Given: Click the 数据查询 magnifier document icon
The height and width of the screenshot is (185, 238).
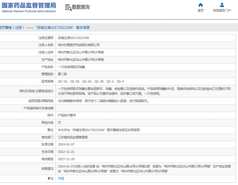Looking at the screenshot, I should pos(68,8).
